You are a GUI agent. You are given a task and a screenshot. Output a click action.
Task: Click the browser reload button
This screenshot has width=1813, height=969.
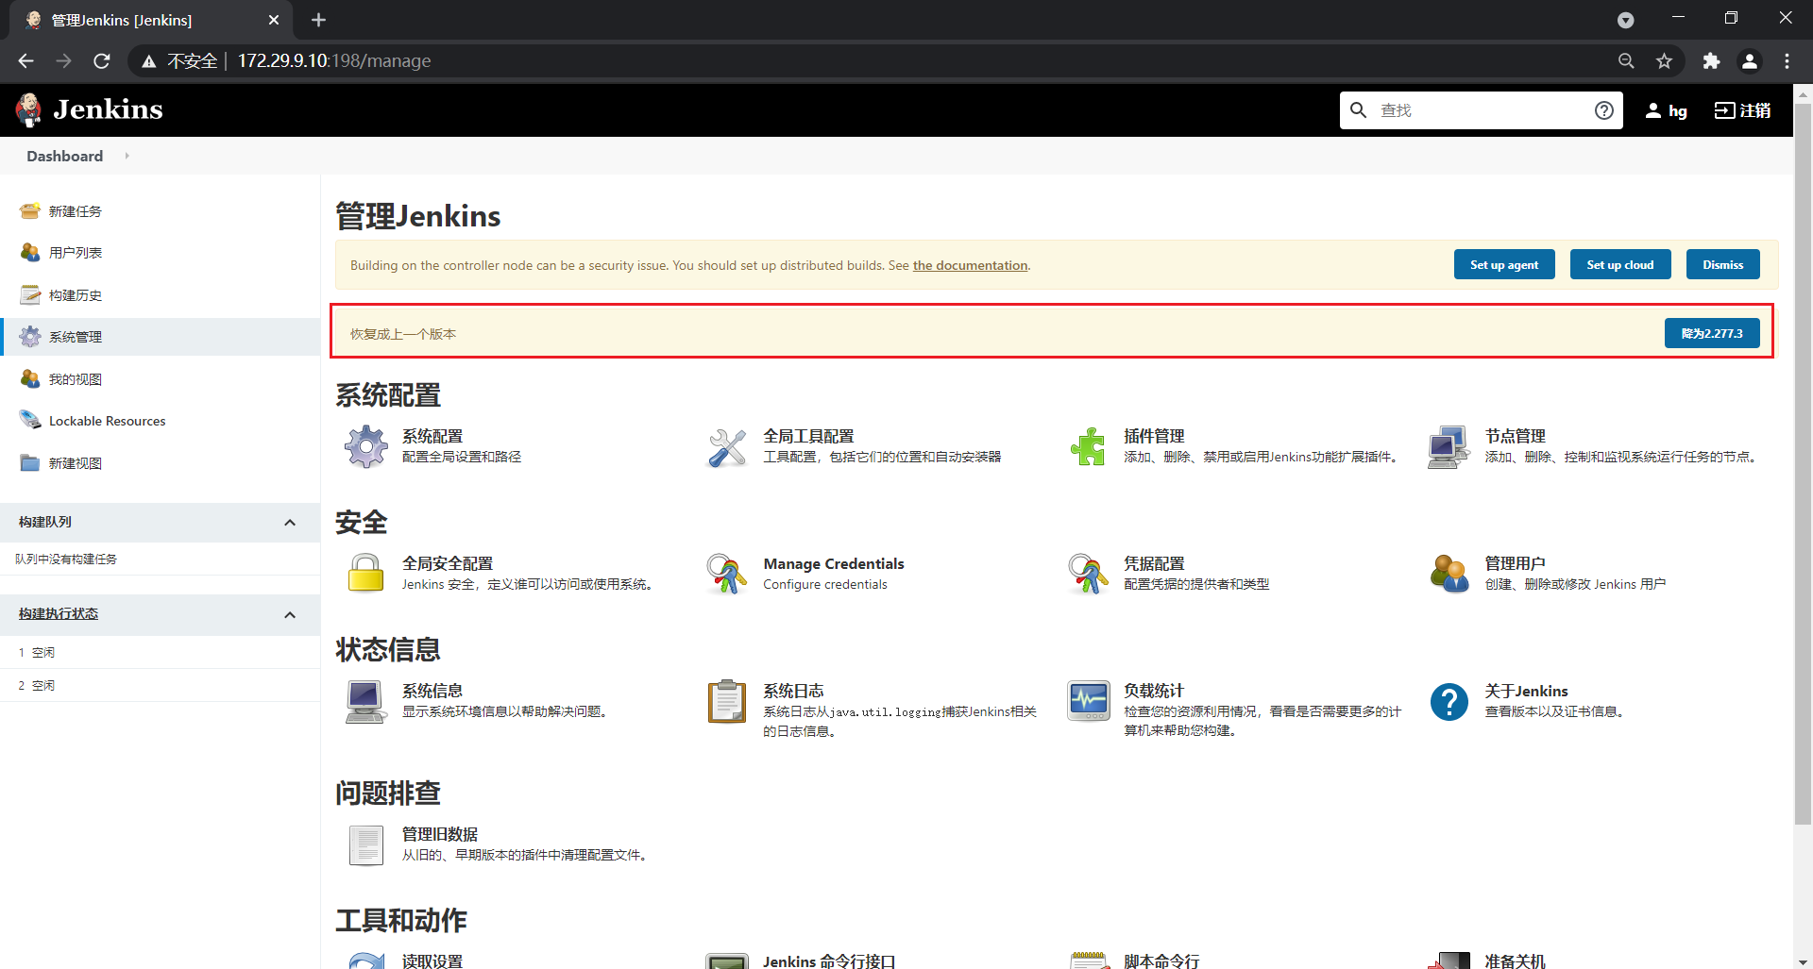[x=102, y=60]
